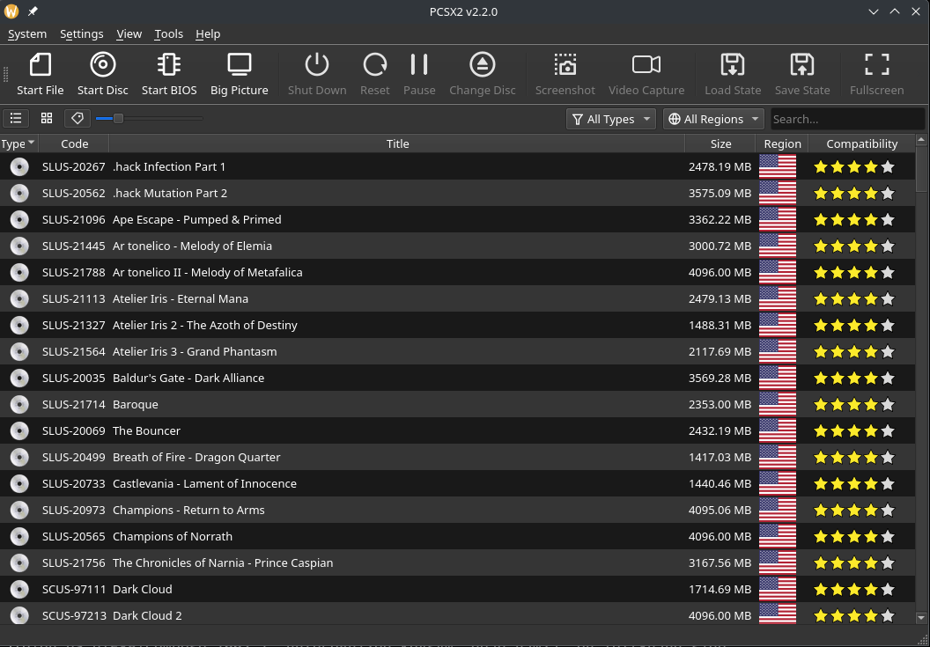
Task: Open the Help menu
Action: (208, 33)
